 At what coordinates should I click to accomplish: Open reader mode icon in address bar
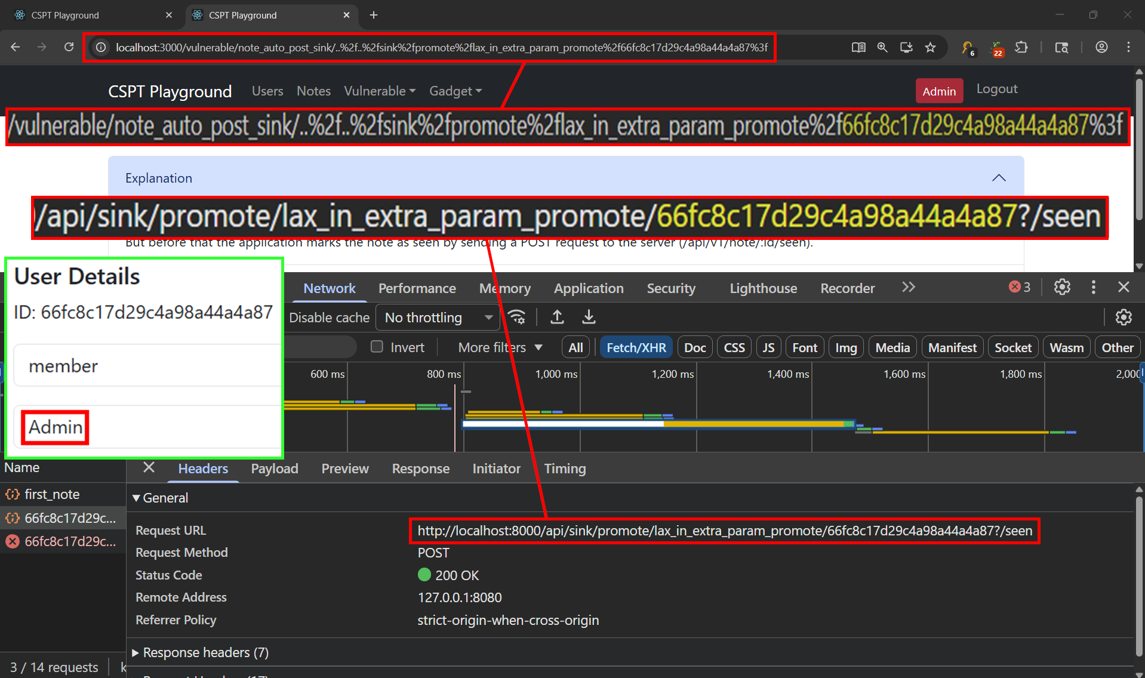click(858, 47)
